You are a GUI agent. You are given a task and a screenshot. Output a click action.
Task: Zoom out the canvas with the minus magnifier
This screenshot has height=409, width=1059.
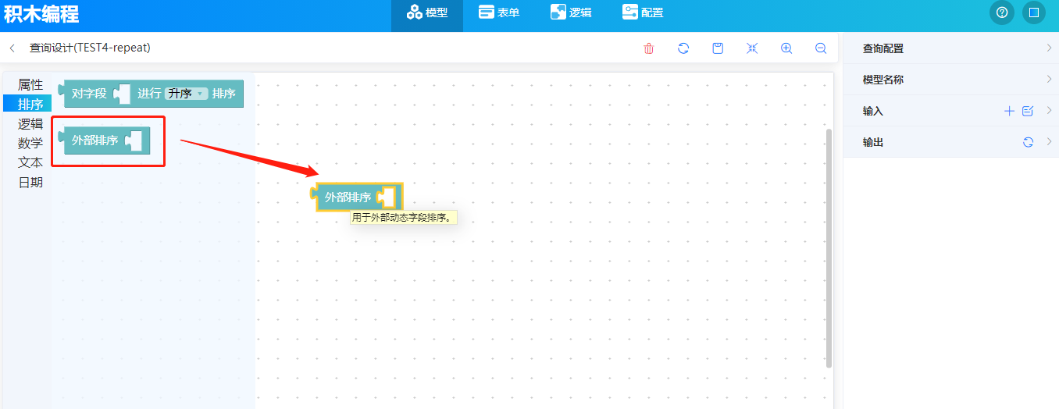pos(821,48)
